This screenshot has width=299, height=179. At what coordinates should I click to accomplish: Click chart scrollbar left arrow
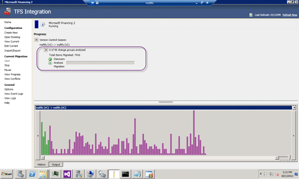[x=43, y=158]
